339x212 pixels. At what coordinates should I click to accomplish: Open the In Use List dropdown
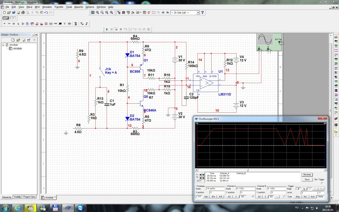pos(198,13)
